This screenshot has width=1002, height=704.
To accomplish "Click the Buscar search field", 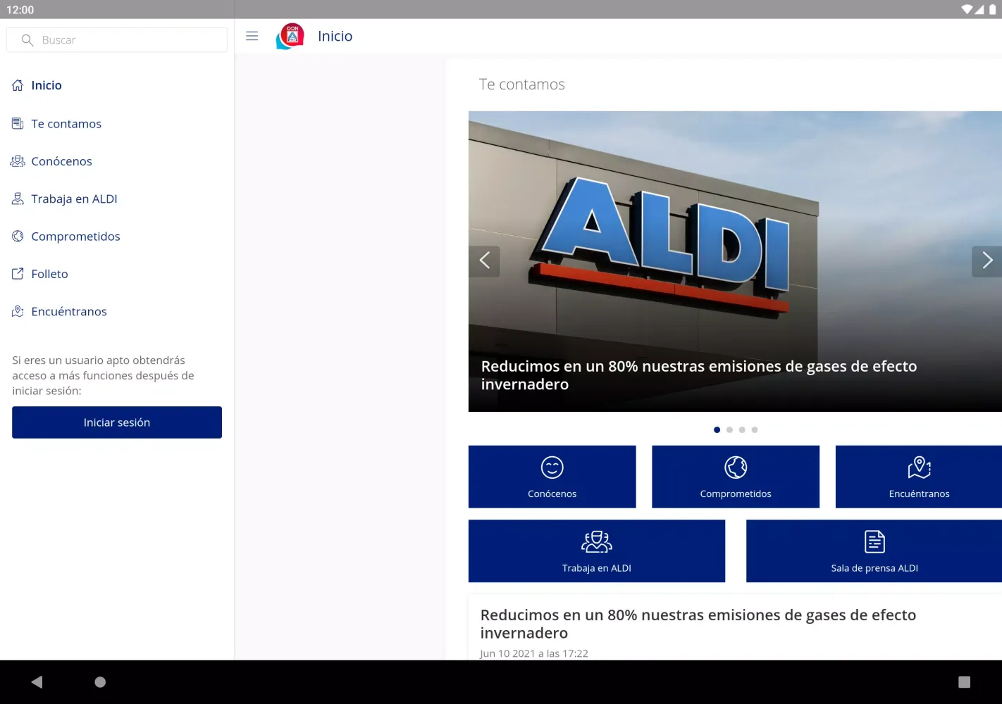I will (117, 40).
